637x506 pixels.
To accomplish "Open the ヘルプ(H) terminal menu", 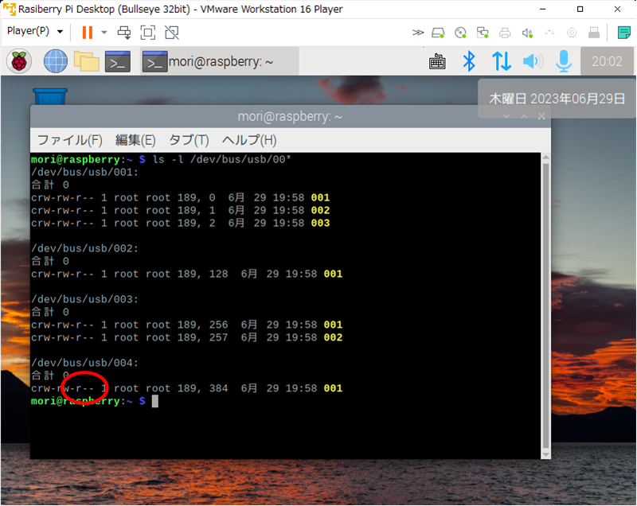I will [x=249, y=140].
